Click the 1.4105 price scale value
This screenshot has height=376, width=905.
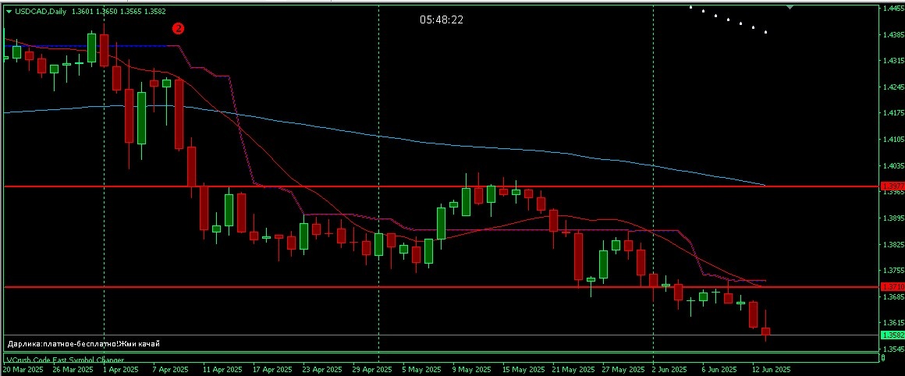click(x=893, y=140)
